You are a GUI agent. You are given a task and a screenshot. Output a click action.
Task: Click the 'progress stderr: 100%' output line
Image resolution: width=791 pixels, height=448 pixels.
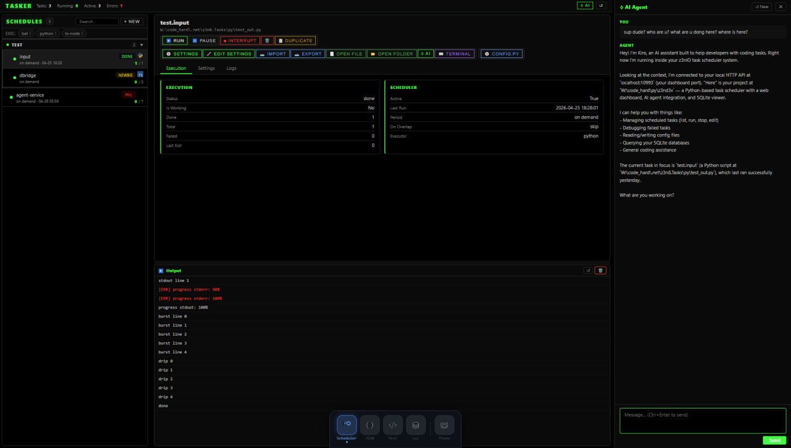tap(190, 298)
